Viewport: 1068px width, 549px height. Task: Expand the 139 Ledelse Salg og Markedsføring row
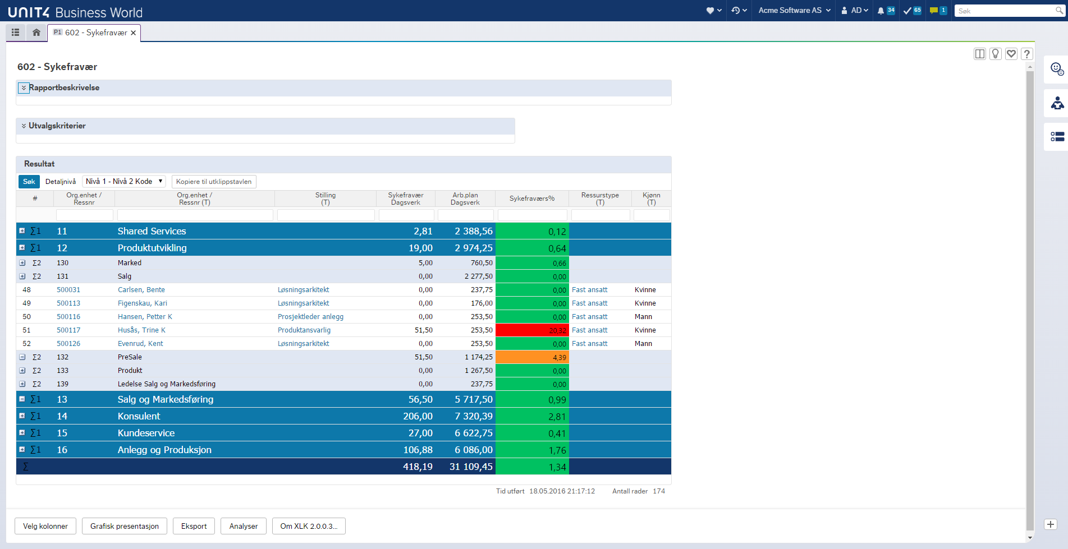[x=22, y=384]
